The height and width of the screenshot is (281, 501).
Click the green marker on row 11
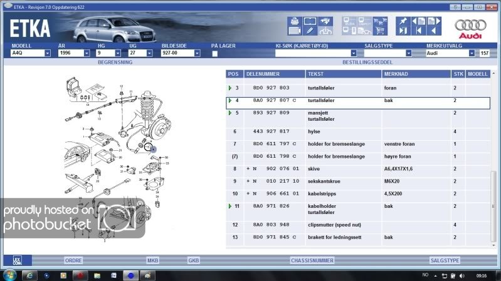[229, 206]
